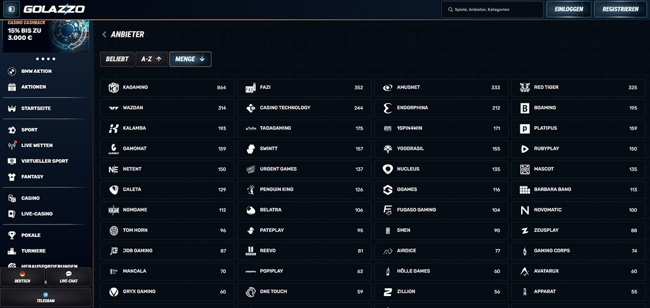Open the Platipus provider logo
650x308 pixels.
(525, 128)
